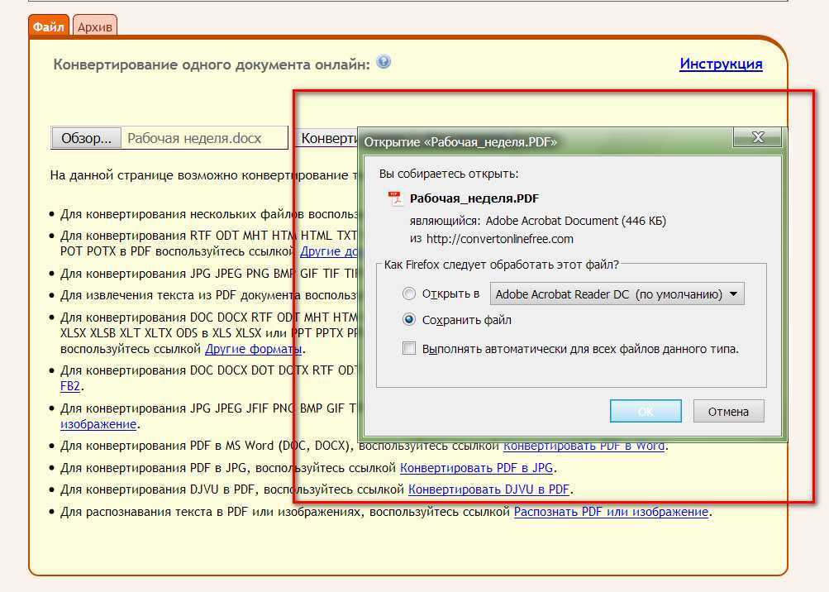Click the 'Рабочая неделя.docx' file field
Viewport: 829px width, 592px height.
click(205, 138)
